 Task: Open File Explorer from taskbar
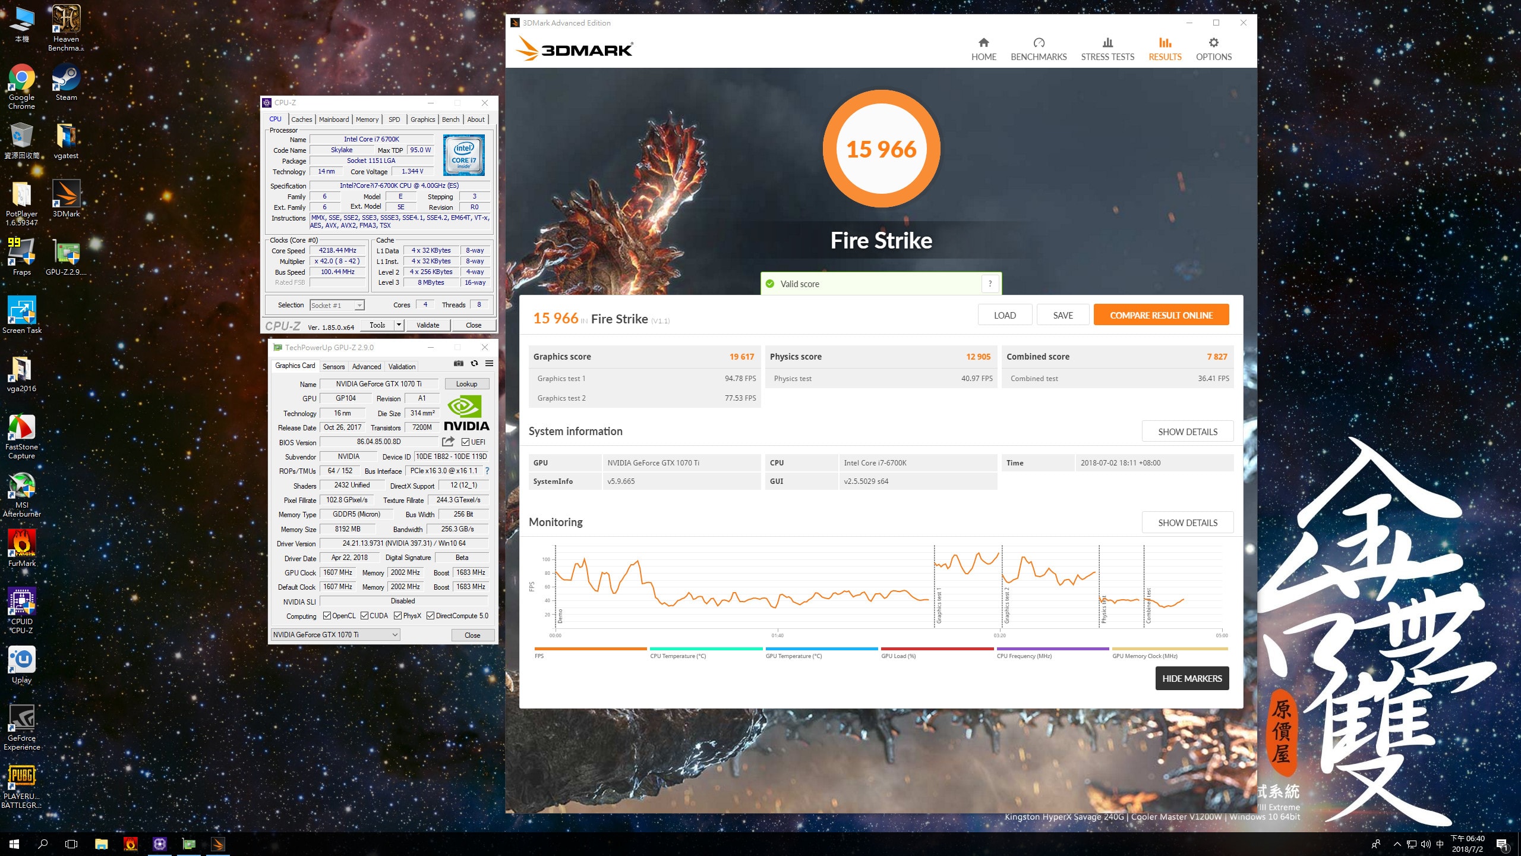[x=101, y=844]
